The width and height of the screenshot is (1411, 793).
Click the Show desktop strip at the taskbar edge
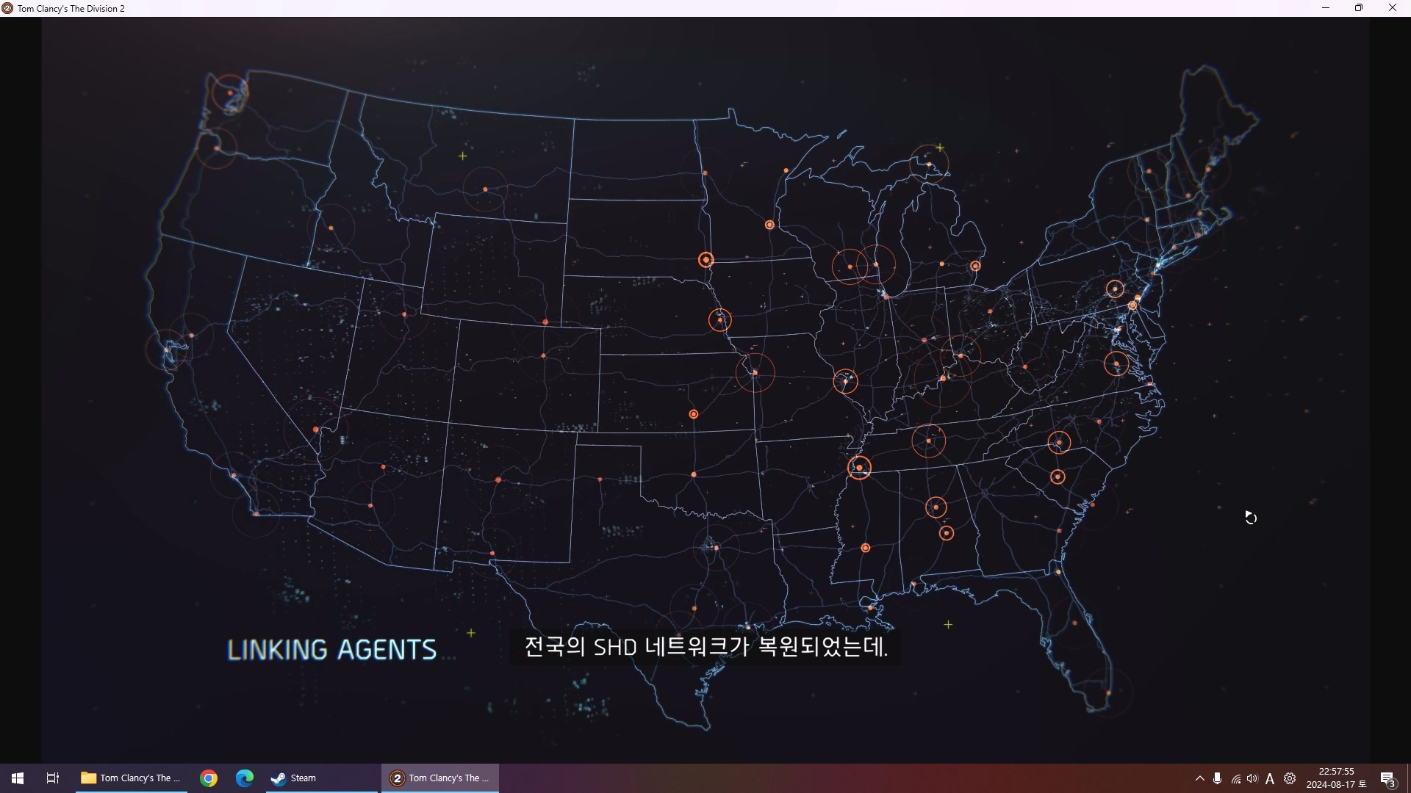pos(1408,778)
